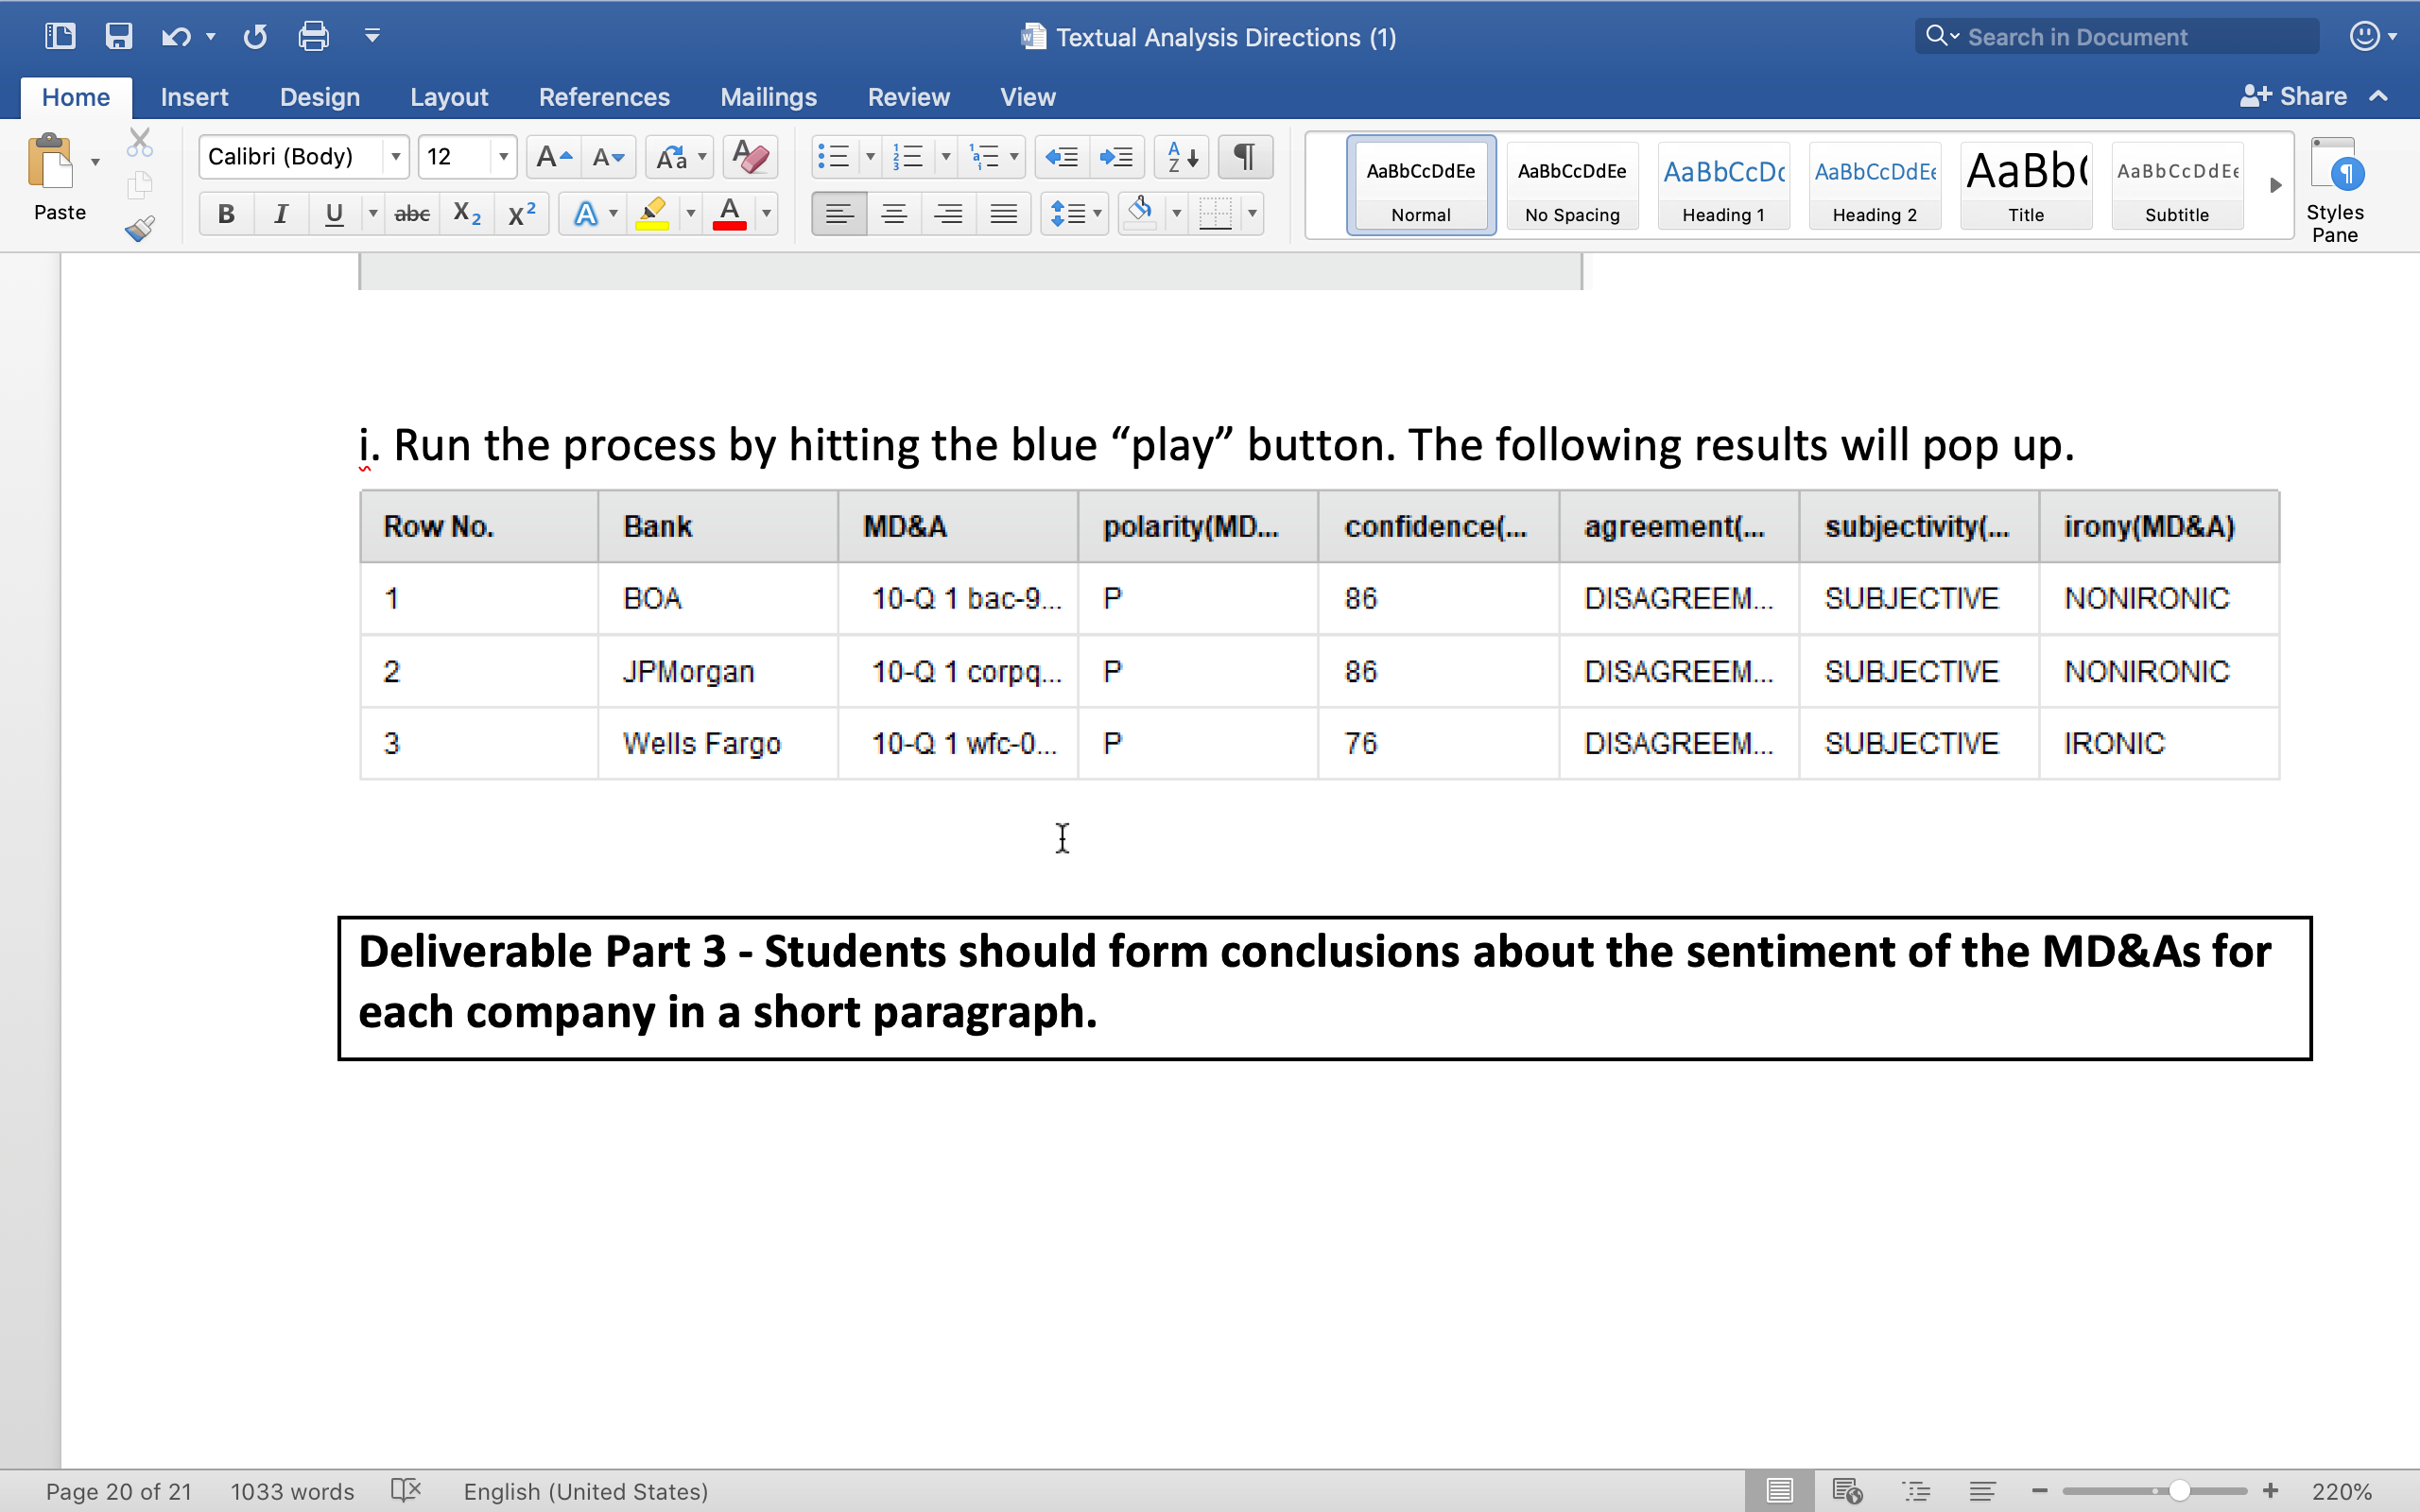Open the font name dropdown

(x=395, y=157)
